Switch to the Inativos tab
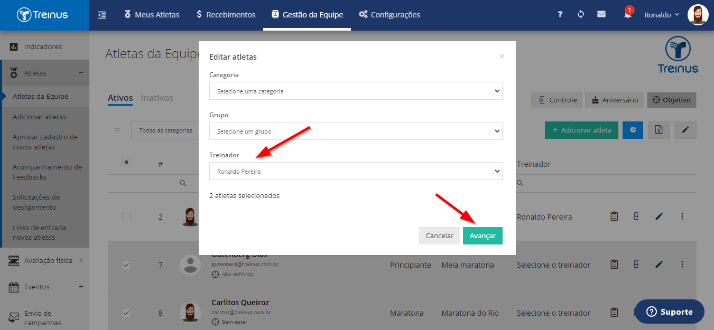The height and width of the screenshot is (330, 714). [x=157, y=98]
